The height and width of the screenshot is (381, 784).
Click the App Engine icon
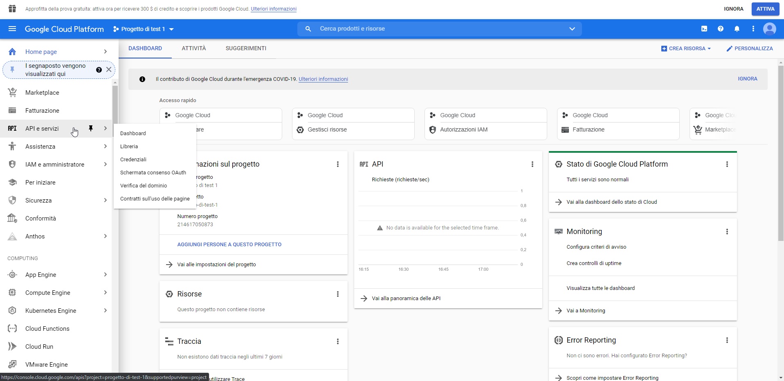click(x=12, y=274)
